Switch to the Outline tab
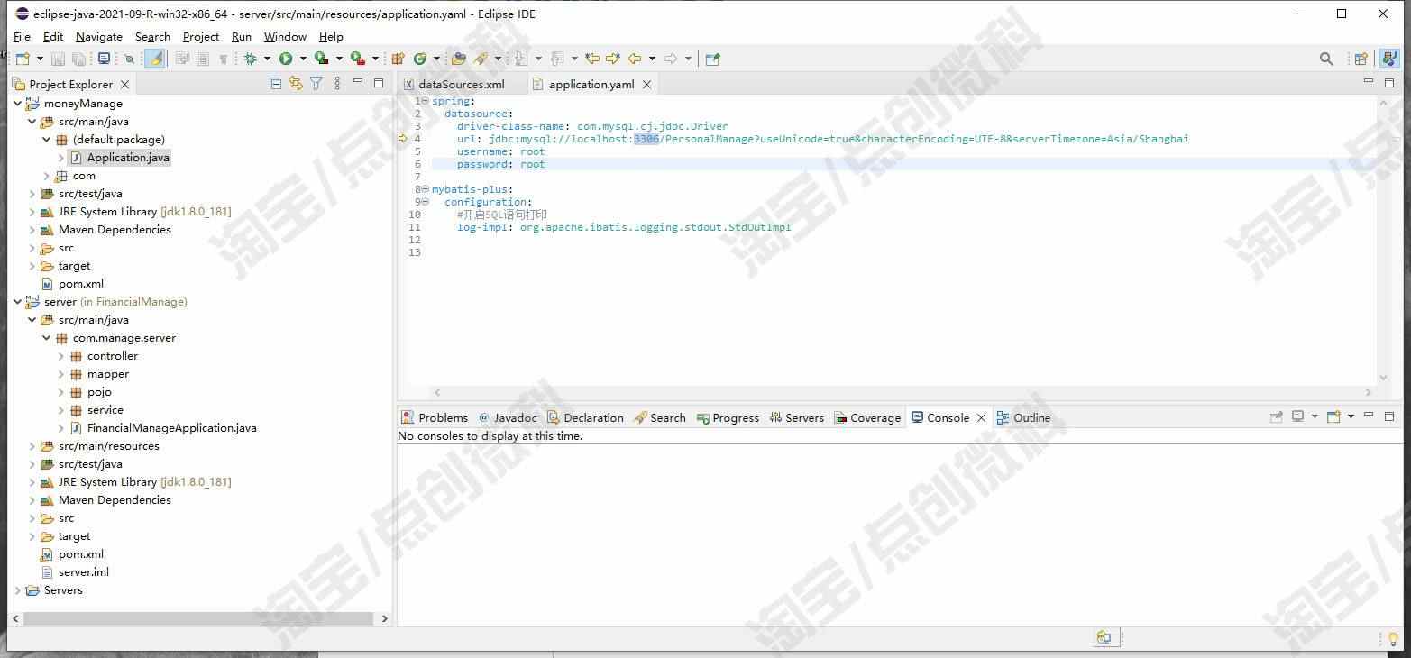This screenshot has height=658, width=1411. coord(1023,417)
